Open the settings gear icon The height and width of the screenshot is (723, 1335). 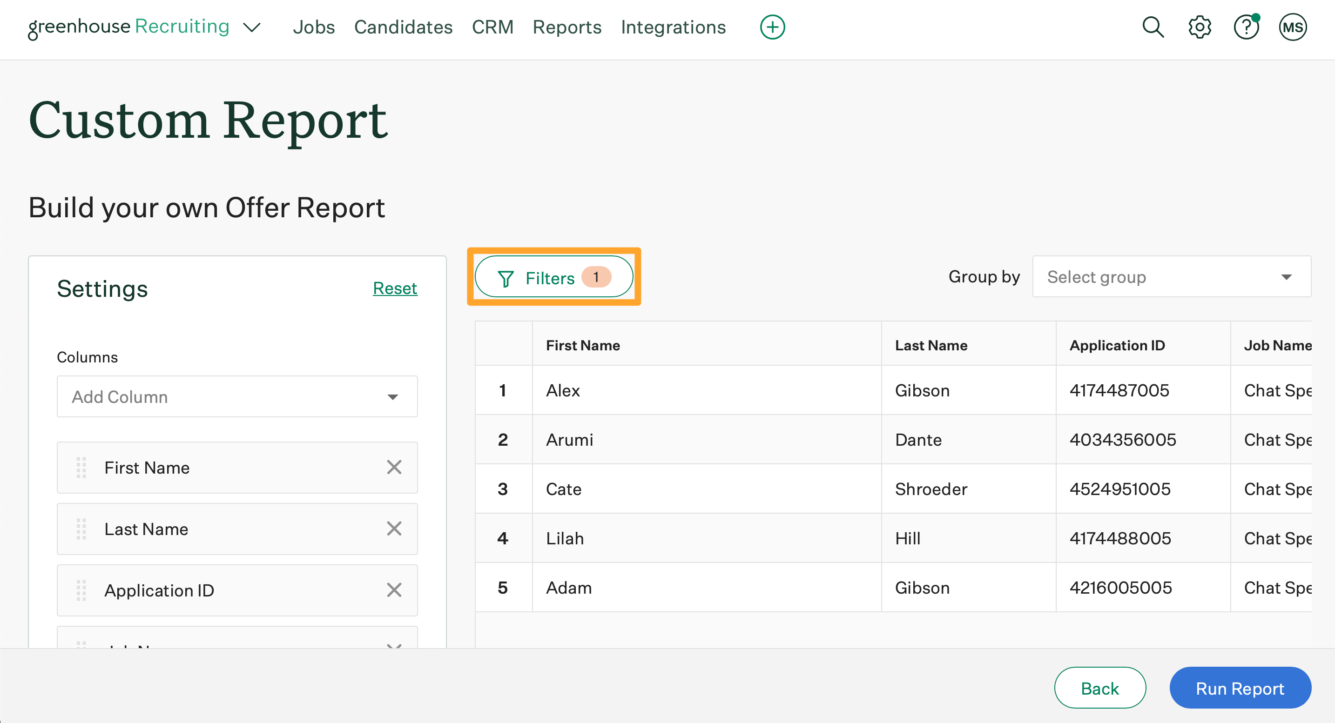pos(1200,27)
